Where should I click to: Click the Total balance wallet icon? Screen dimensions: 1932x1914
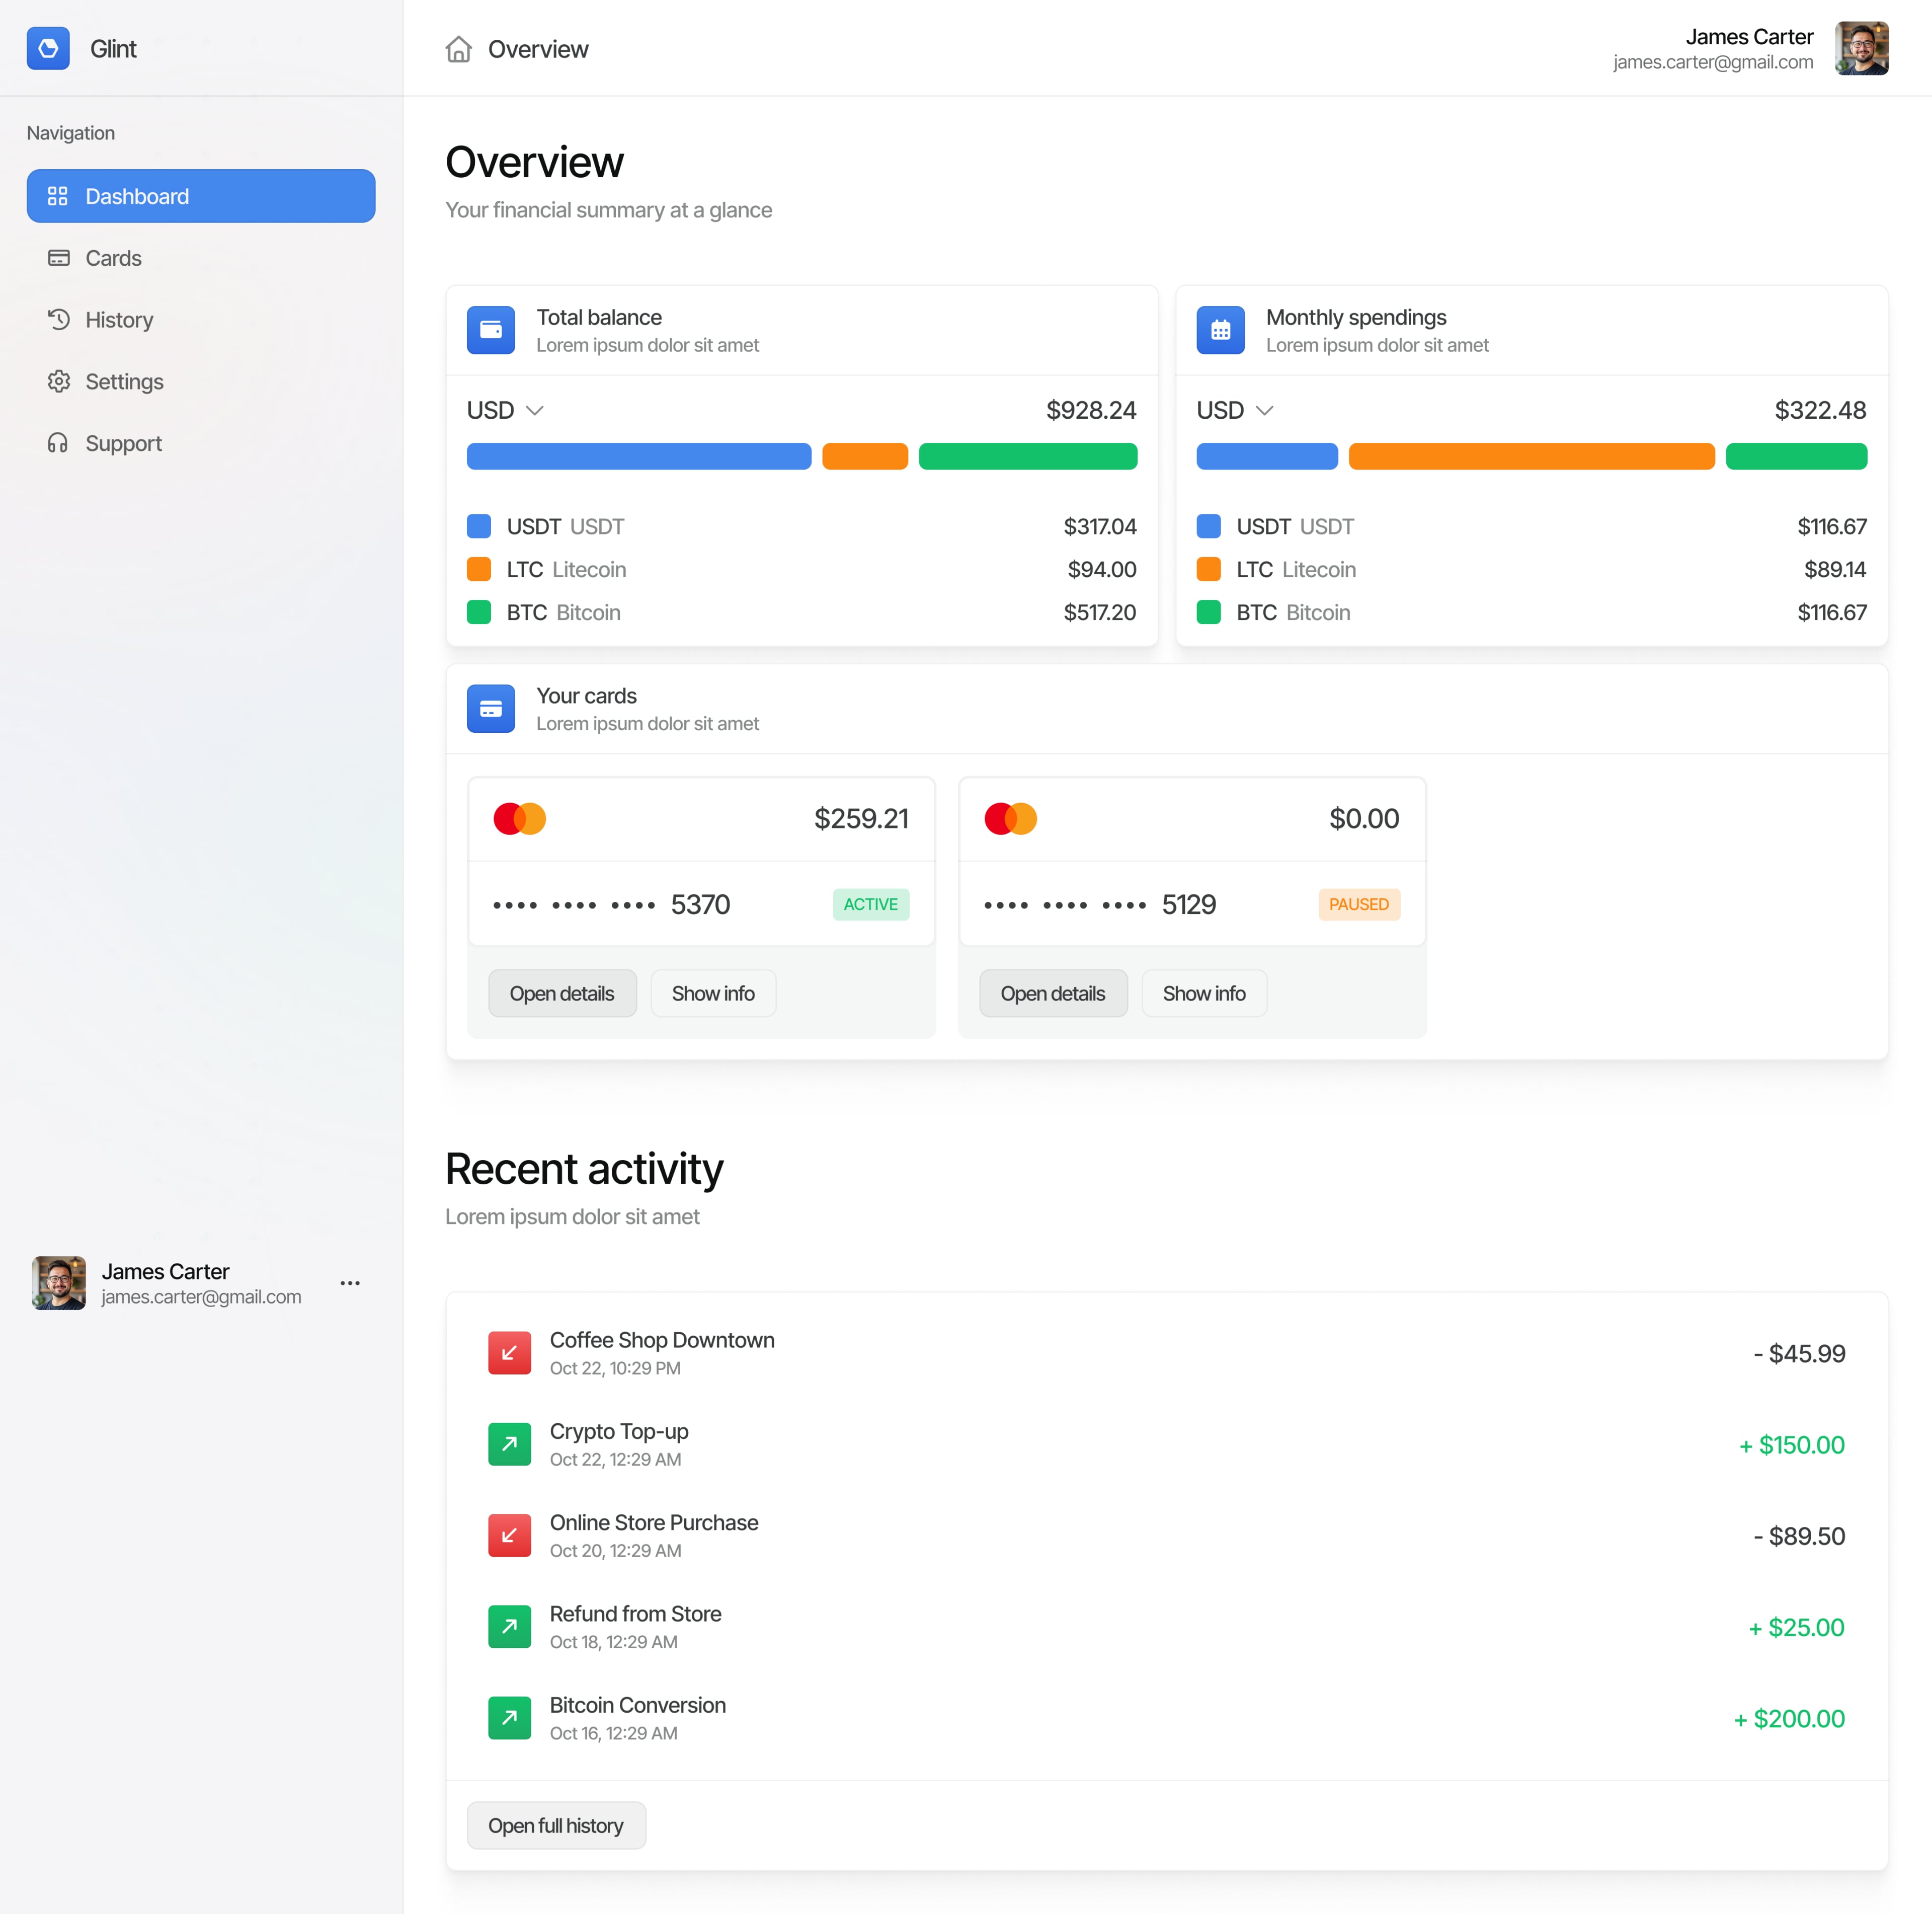tap(491, 330)
